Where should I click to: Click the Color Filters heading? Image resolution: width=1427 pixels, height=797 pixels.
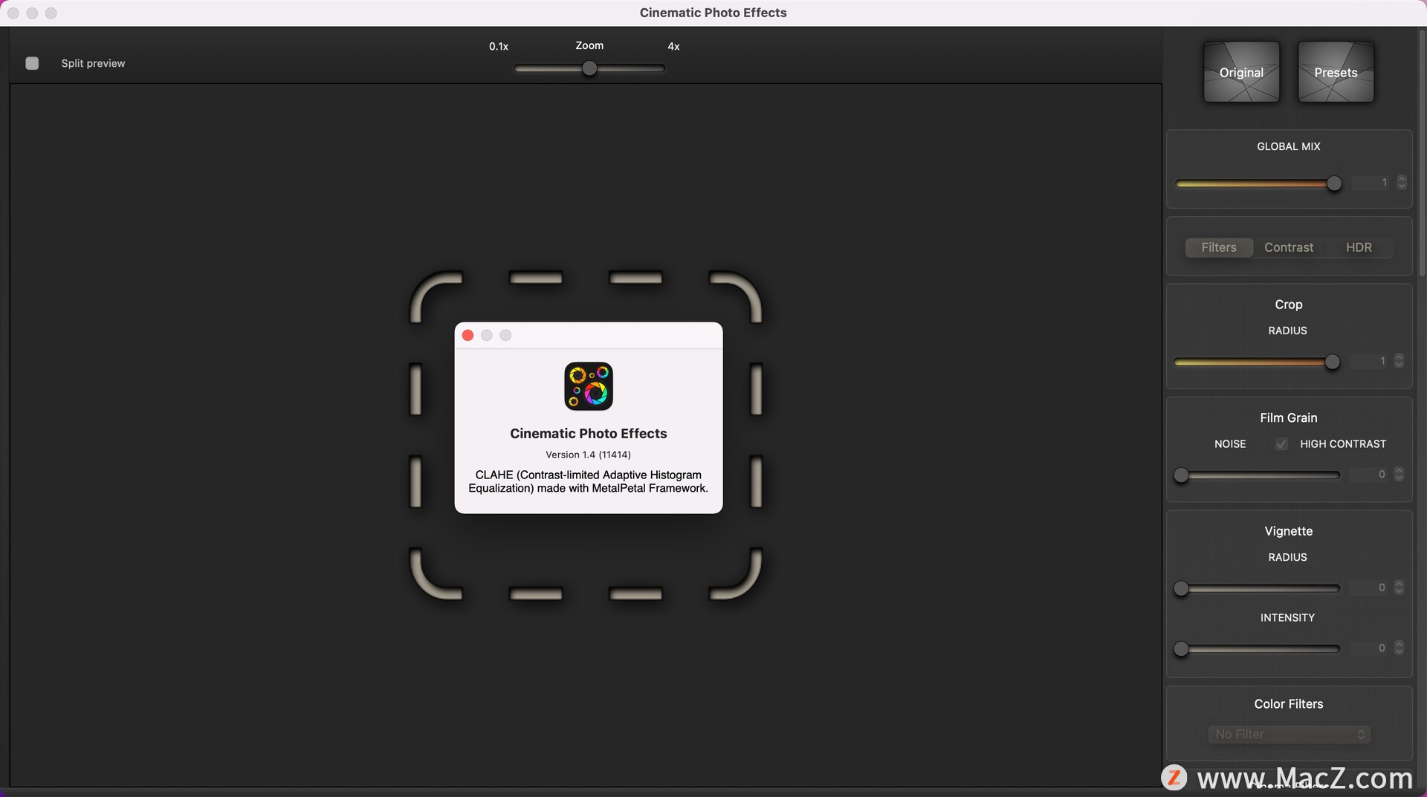click(1289, 703)
